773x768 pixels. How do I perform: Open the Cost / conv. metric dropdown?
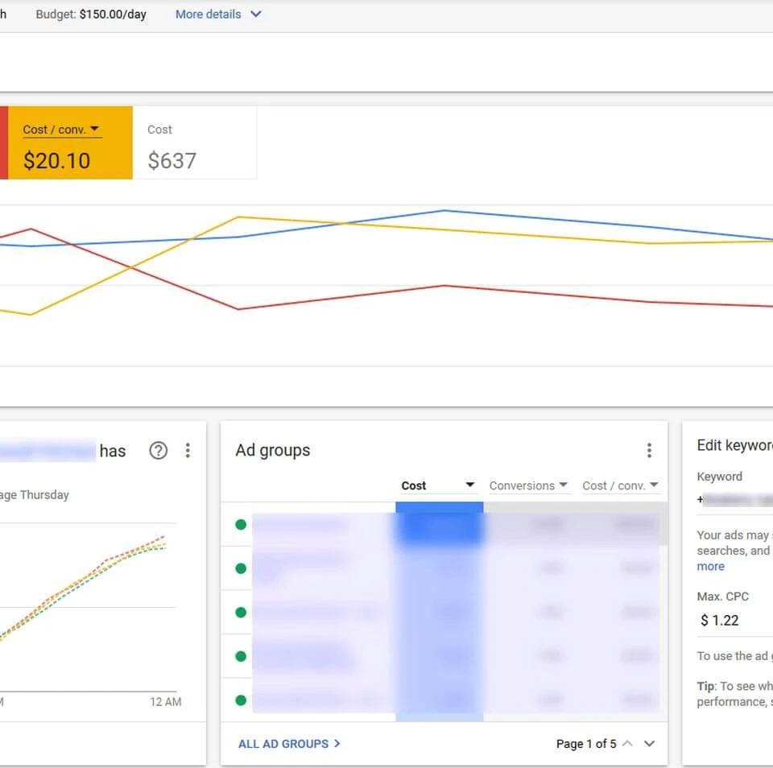click(62, 130)
